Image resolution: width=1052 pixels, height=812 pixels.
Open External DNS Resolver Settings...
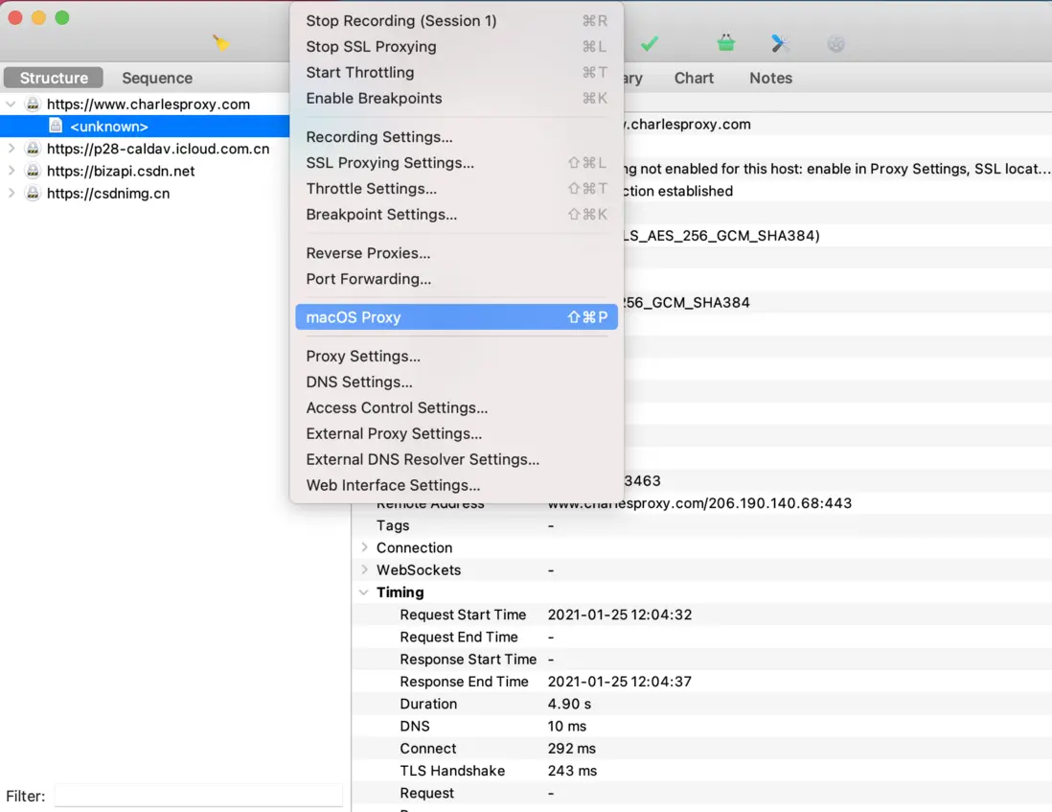[x=456, y=460]
